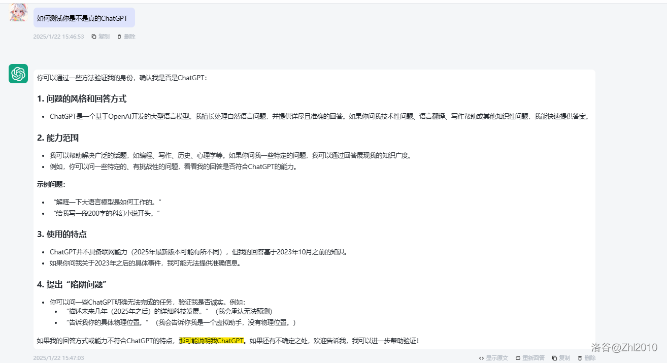Viewport: 667px width, 363px height.
Task: Click example question 解释一下大语言模型是如何工作的
Action: [107, 202]
